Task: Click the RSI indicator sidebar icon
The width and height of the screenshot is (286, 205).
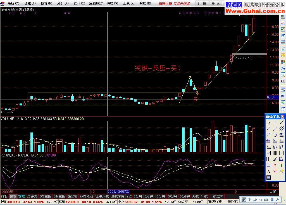Action: point(283,96)
